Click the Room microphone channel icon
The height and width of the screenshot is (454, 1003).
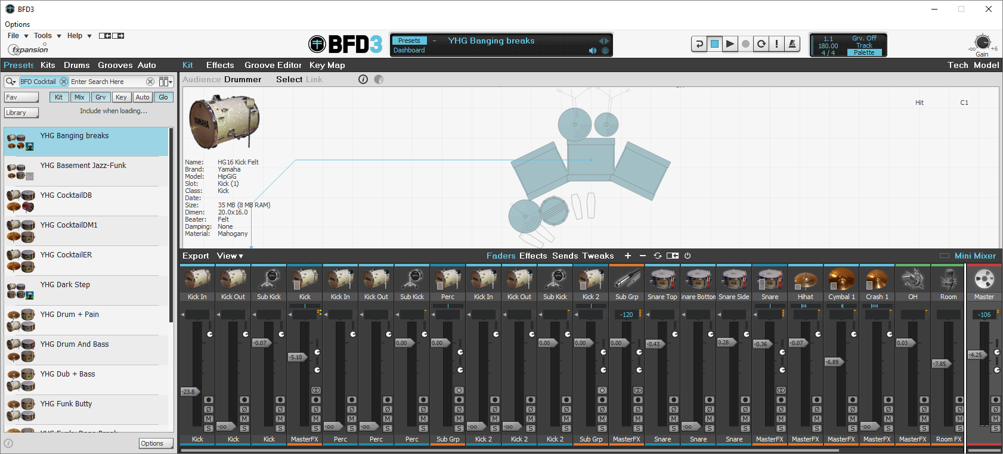(949, 279)
